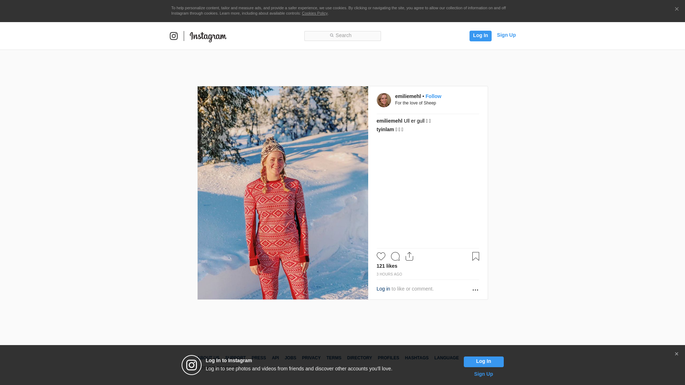The height and width of the screenshot is (385, 685).
Task: Open the API footer link
Action: click(x=275, y=358)
